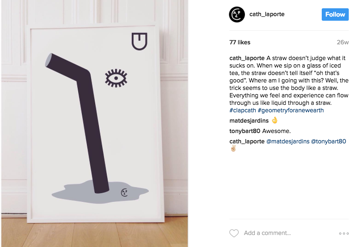Click the U-shaped logo on the poster
Viewport: 355px width, 247px height.
click(140, 41)
